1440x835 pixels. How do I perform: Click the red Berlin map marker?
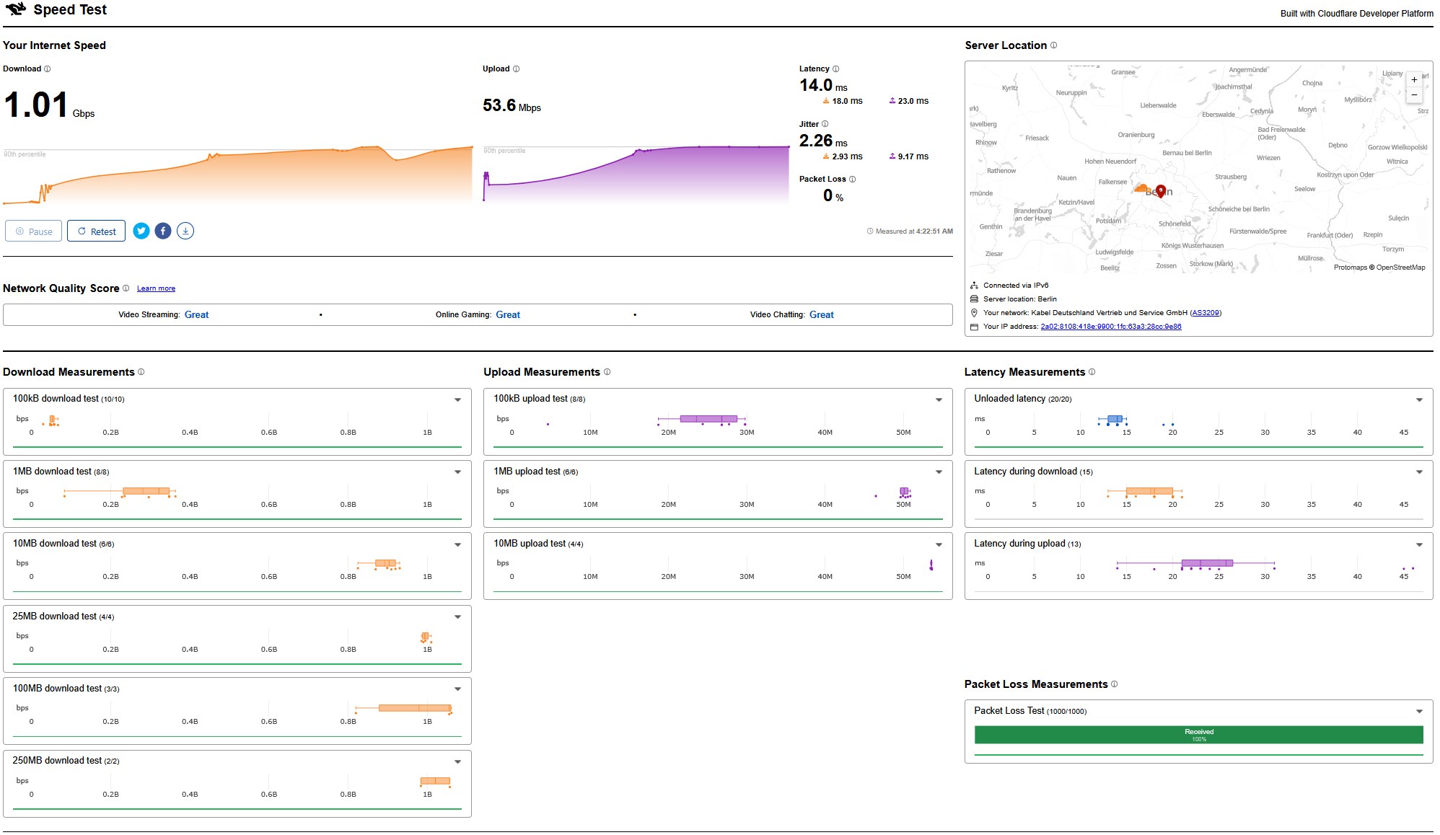1161,190
